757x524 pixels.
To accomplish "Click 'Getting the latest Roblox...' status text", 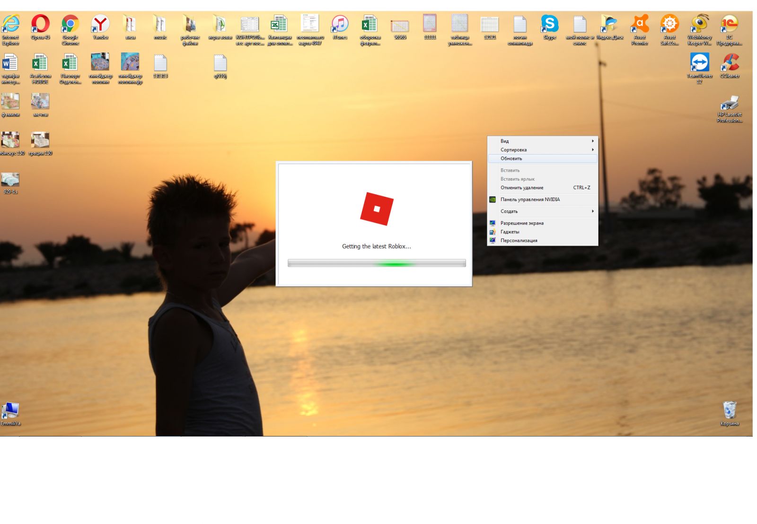I will tap(377, 246).
